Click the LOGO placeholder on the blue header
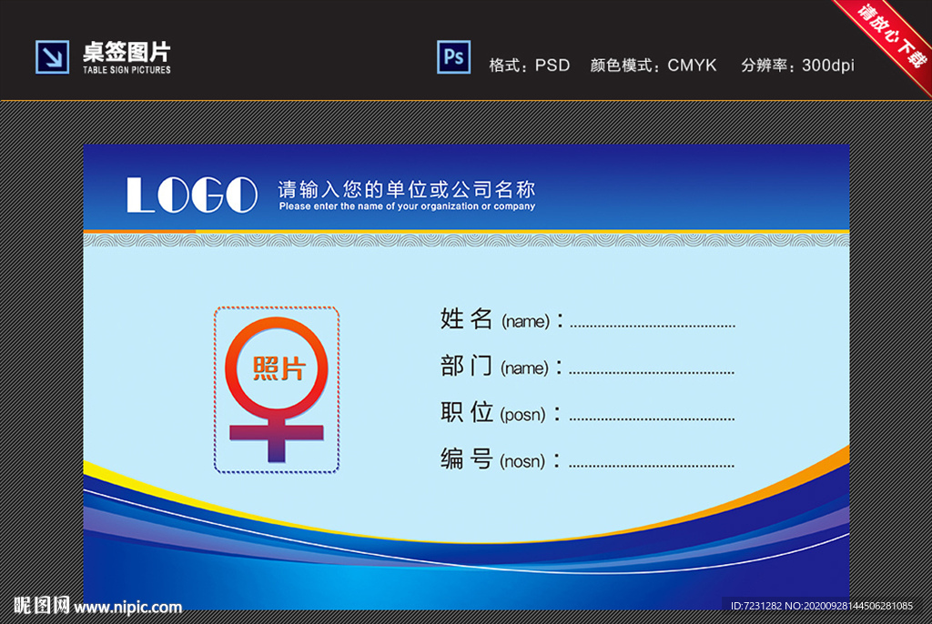Viewport: 932px width, 624px height. click(x=191, y=195)
